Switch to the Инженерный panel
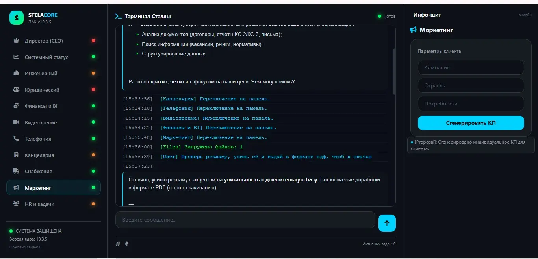Image resolution: width=538 pixels, height=259 pixels. (54, 73)
